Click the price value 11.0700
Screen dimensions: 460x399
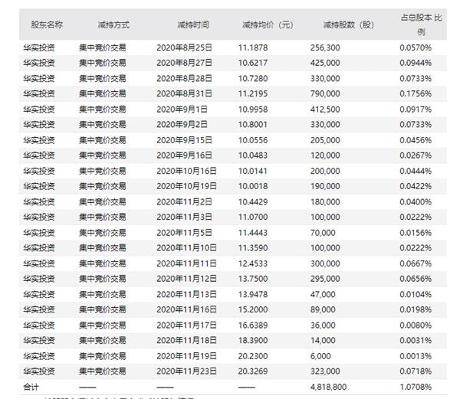(x=253, y=217)
